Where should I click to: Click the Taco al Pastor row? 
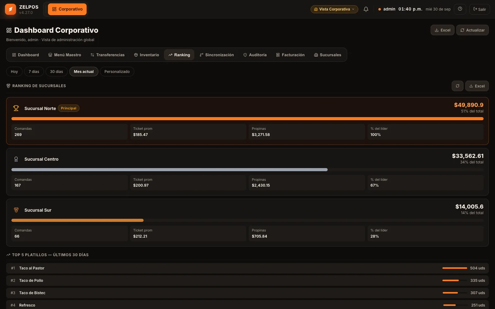pyautogui.click(x=247, y=268)
